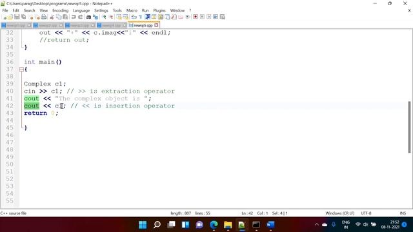Image resolution: width=413 pixels, height=232 pixels.
Task: Toggle show all characters pilcrow icon
Action: 140,17
